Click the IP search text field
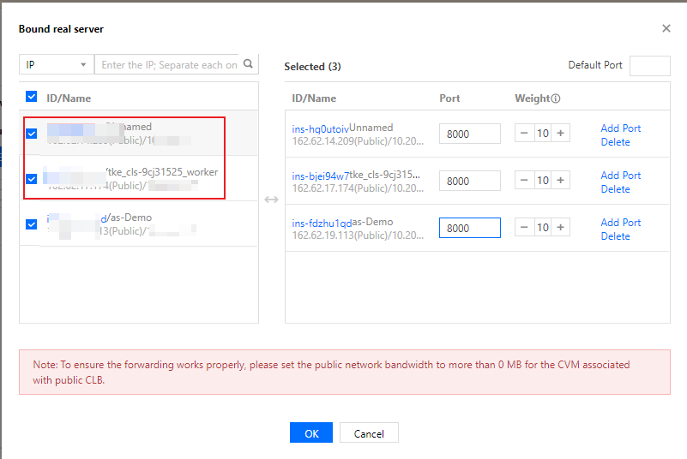The width and height of the screenshot is (687, 459). point(169,65)
